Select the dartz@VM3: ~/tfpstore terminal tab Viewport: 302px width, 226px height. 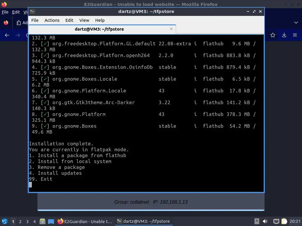click(x=99, y=29)
